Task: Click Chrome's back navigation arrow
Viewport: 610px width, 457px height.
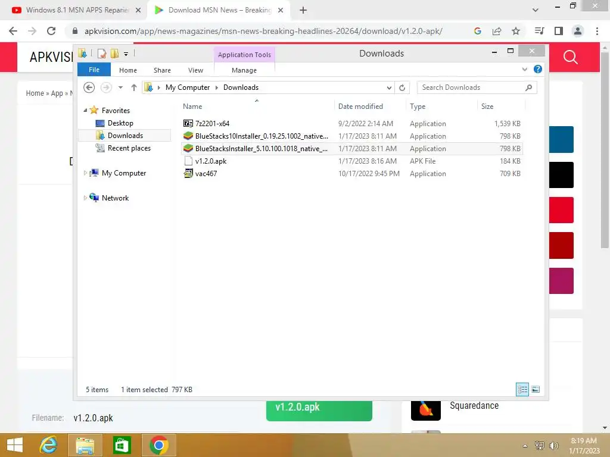Action: coord(13,31)
